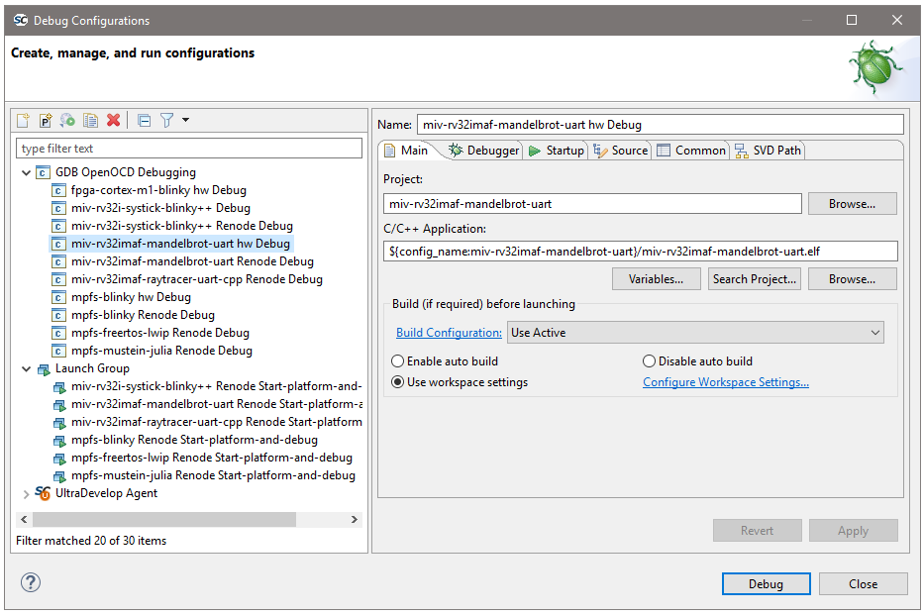Select Use workspace settings radio button

point(398,382)
